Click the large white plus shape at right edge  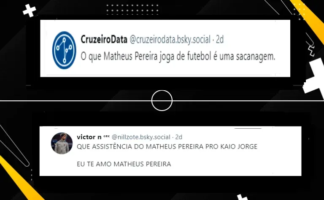314,78
